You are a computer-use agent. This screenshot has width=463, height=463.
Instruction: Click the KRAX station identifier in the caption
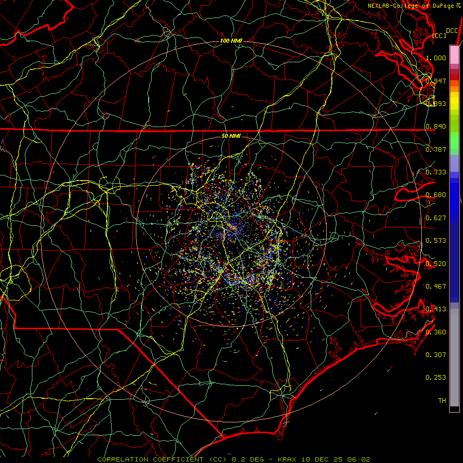click(x=288, y=459)
